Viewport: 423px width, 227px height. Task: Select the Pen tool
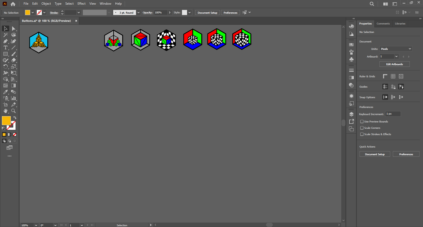pyautogui.click(x=6, y=41)
